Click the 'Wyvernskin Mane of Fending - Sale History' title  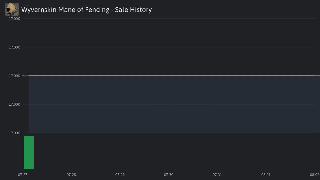click(87, 10)
